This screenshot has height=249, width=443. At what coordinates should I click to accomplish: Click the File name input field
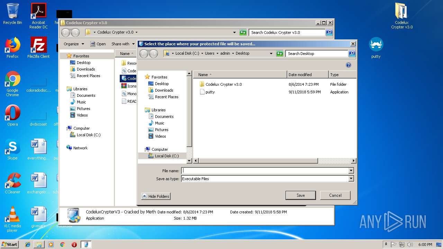[x=265, y=170]
